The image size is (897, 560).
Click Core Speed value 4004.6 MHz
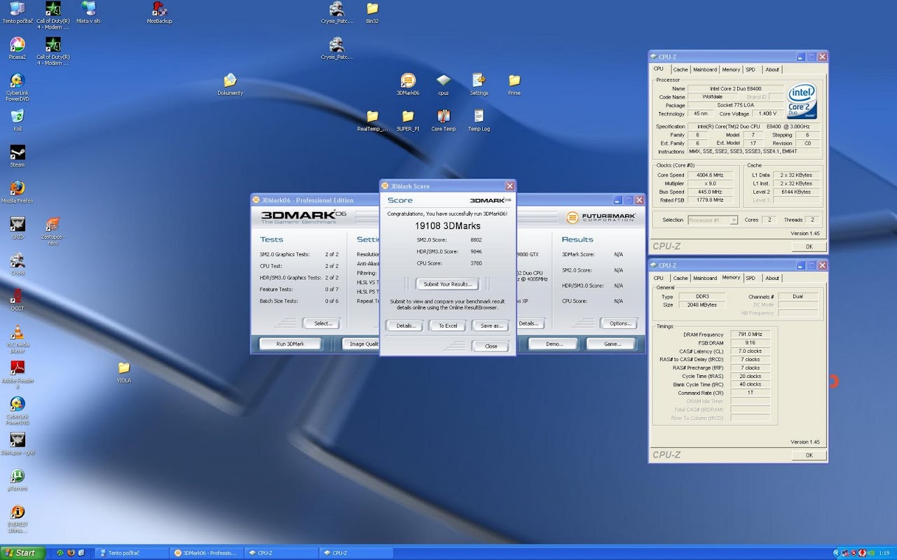pos(710,175)
